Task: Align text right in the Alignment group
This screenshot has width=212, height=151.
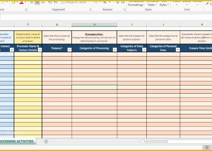Action: pyautogui.click(x=43, y=2)
